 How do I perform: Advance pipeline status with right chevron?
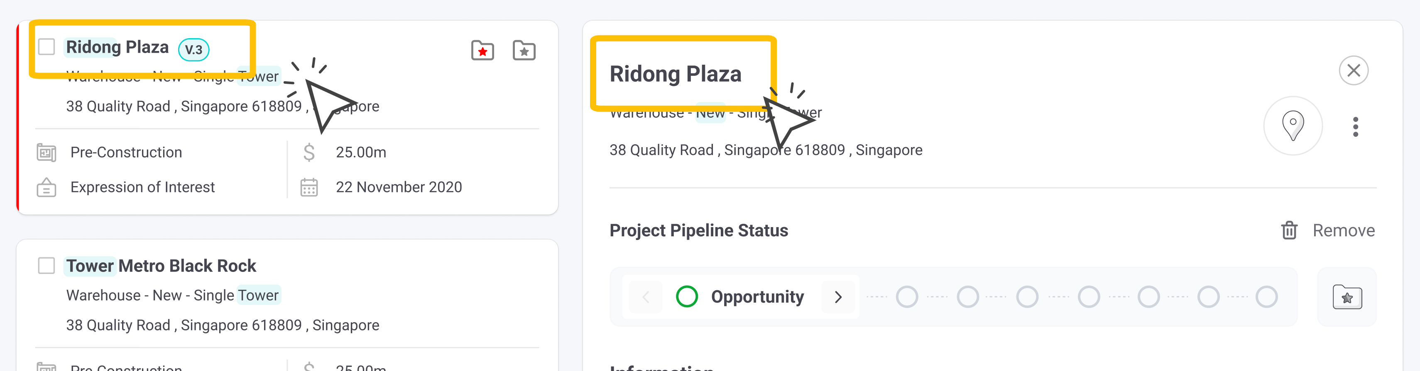pyautogui.click(x=838, y=297)
